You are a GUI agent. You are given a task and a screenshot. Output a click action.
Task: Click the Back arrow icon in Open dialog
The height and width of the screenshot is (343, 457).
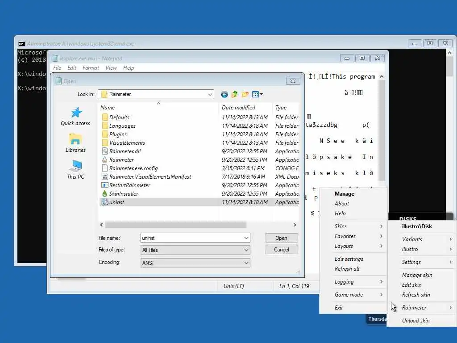pos(224,94)
